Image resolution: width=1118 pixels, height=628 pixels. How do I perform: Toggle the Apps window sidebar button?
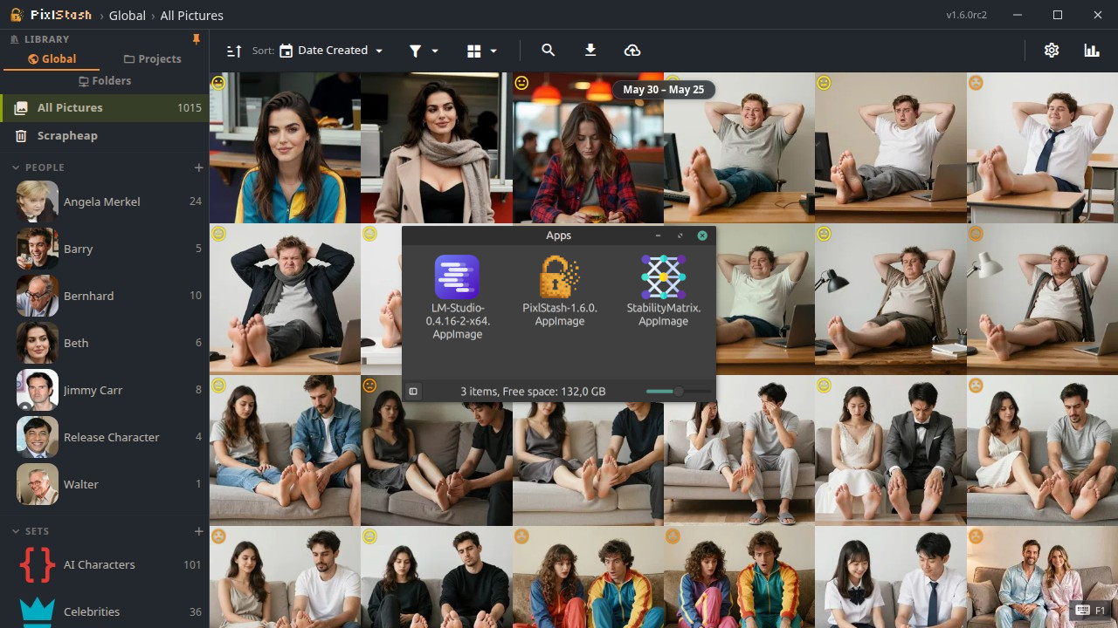point(413,392)
